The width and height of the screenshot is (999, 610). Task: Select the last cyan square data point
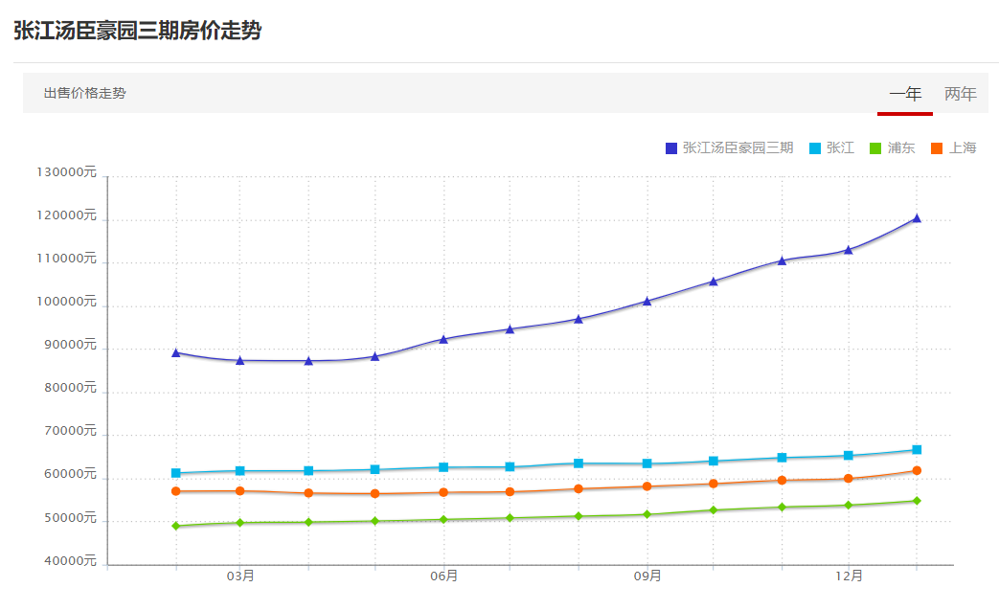(x=917, y=449)
